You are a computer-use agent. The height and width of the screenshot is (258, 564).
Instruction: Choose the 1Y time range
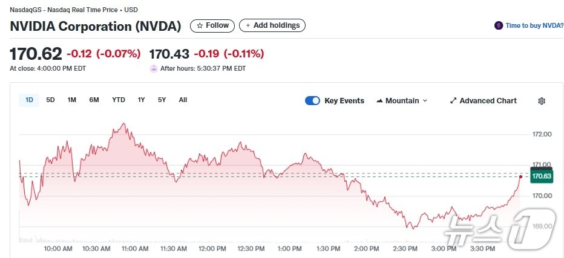coord(142,100)
